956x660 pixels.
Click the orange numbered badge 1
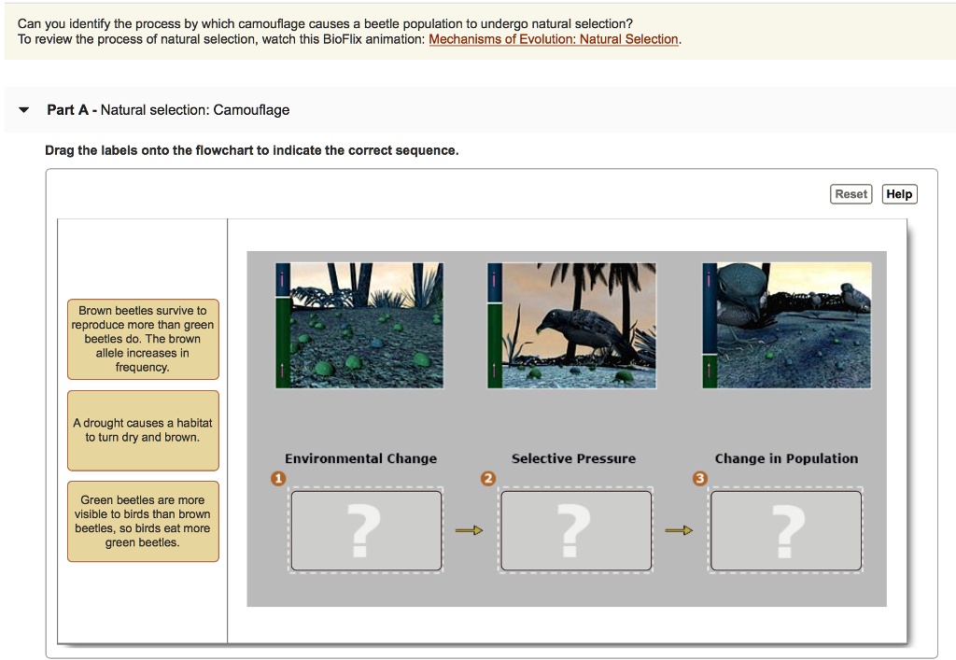coord(278,477)
